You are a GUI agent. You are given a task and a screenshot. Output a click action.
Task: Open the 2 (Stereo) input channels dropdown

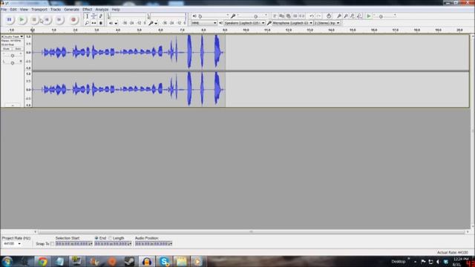tap(327, 23)
